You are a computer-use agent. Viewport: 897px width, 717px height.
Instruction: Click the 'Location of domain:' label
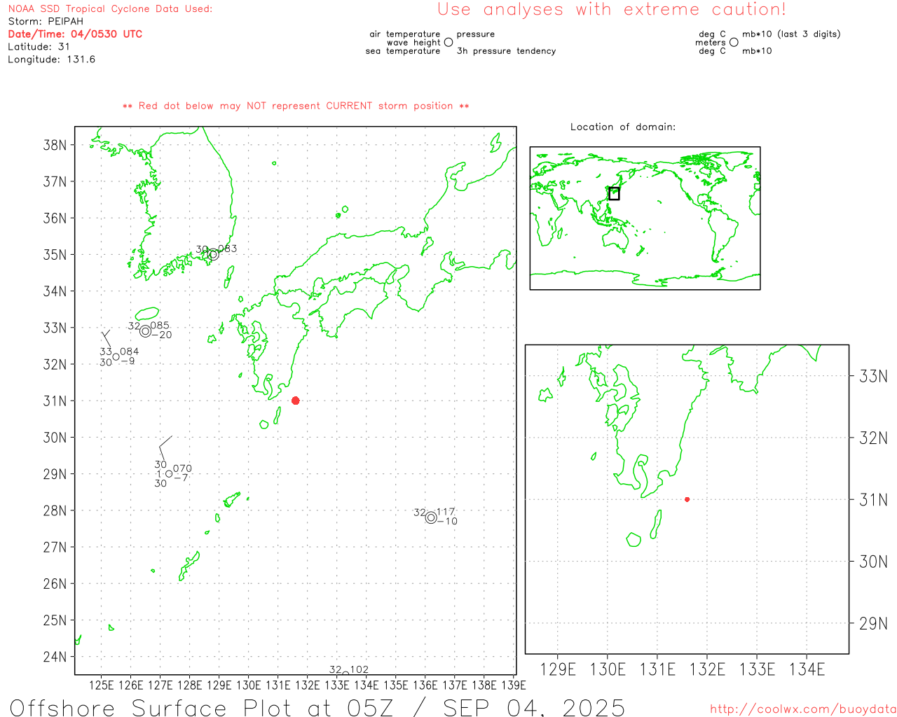[x=623, y=127]
